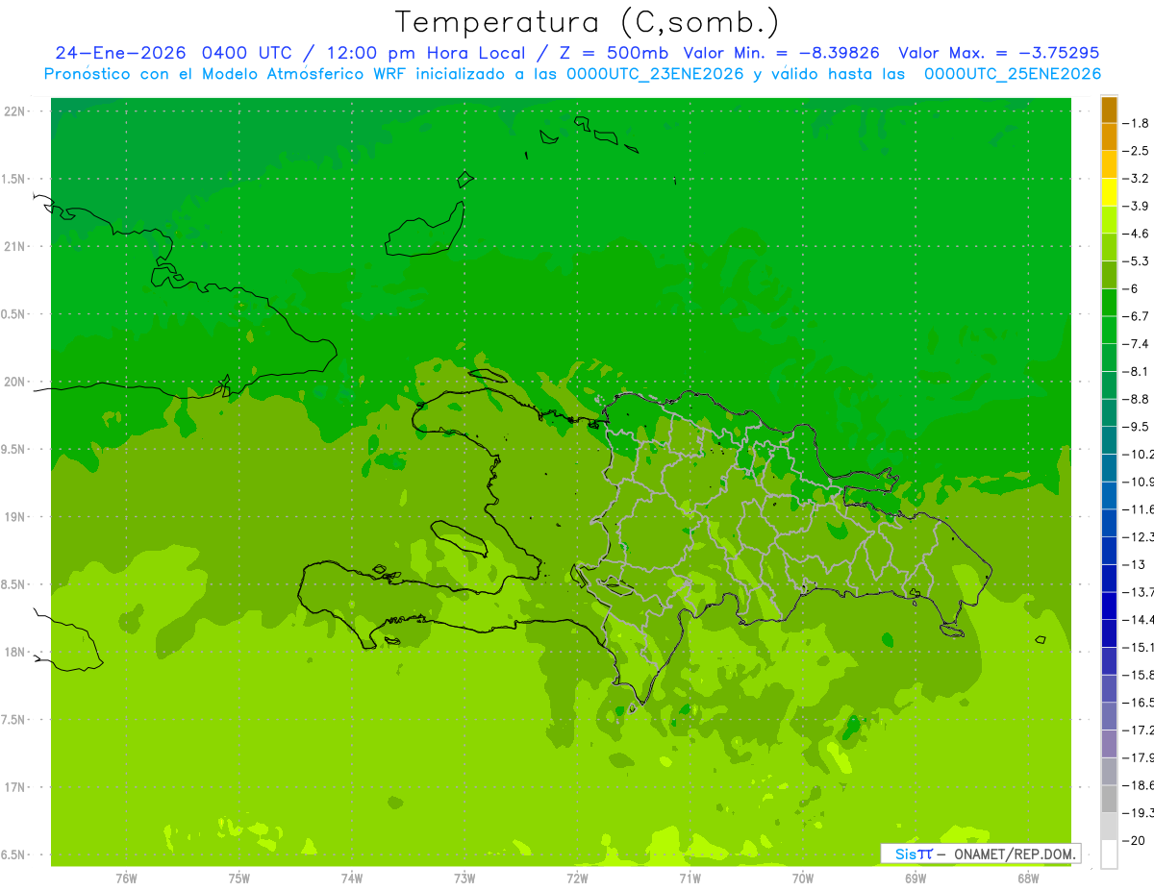Click the 'Valor Max. = -3.75295' readout
Image resolution: width=1154 pixels, height=891 pixels.
tap(998, 53)
